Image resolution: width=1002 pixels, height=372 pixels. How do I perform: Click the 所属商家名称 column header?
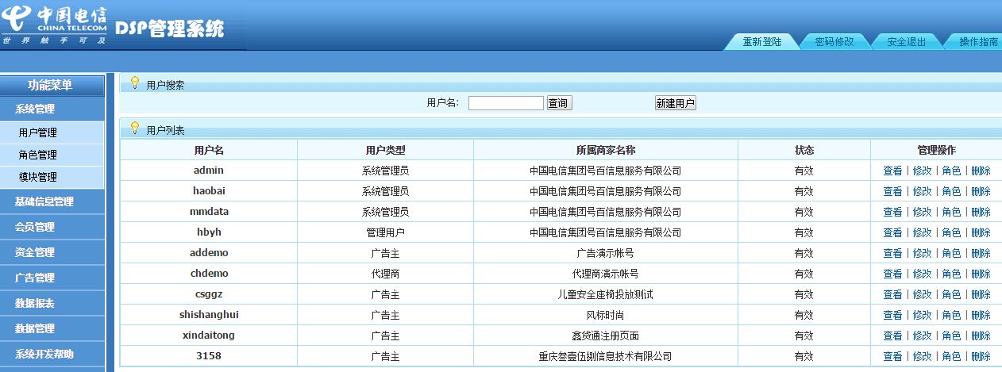pos(606,150)
